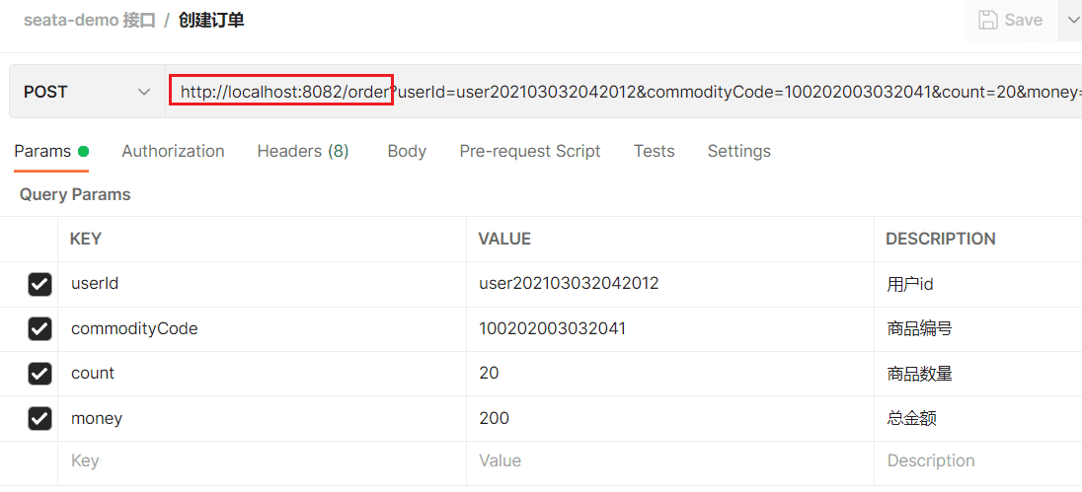Image resolution: width=1082 pixels, height=492 pixels.
Task: Open the Pre-request Script tab
Action: pos(529,151)
